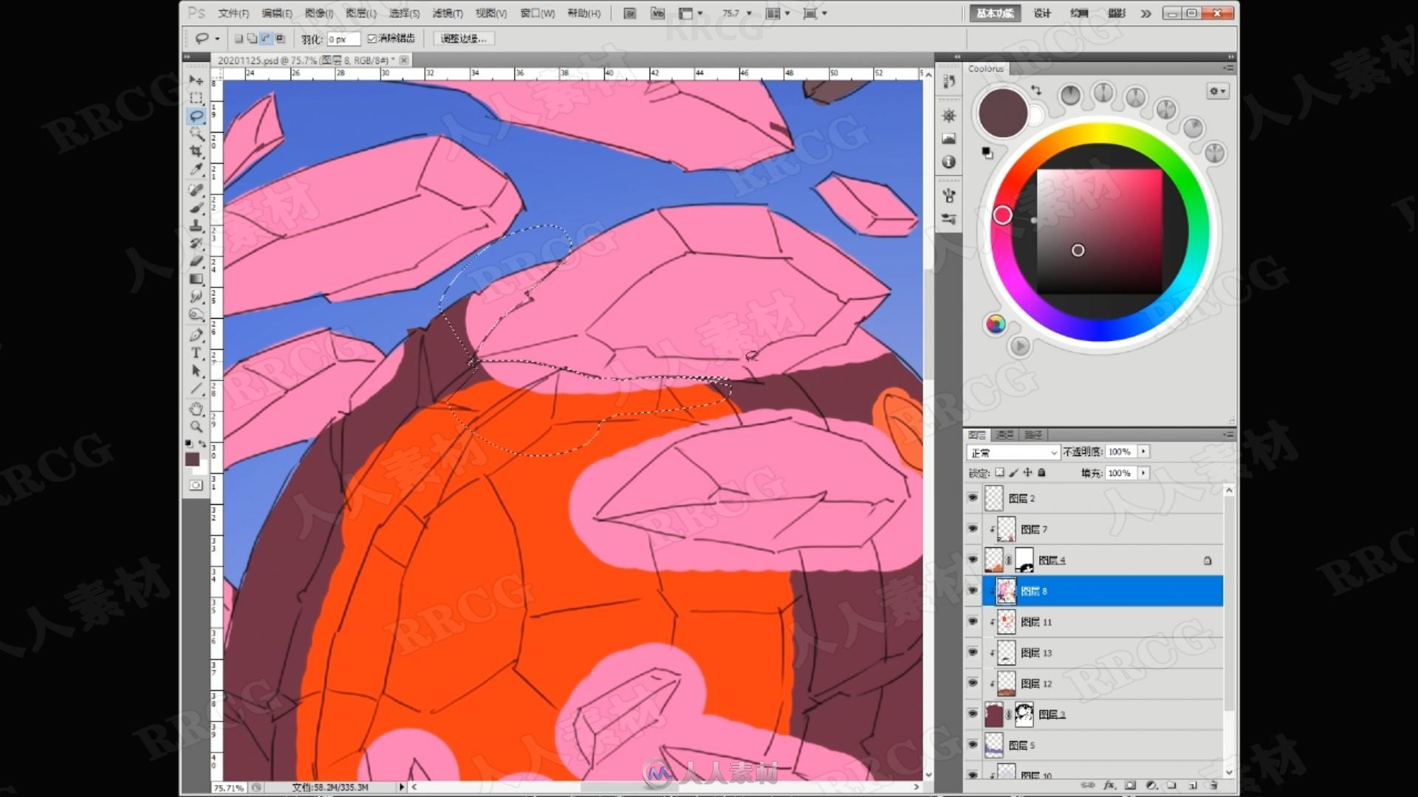This screenshot has height=797, width=1418.
Task: Select the Path Selection tool
Action: tap(196, 371)
